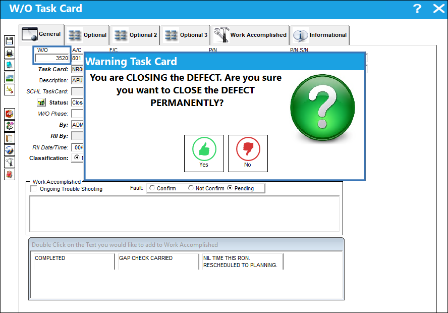Viewport: 448px width, 313px height.
Task: Select the Pending fault radio button
Action: coord(230,188)
